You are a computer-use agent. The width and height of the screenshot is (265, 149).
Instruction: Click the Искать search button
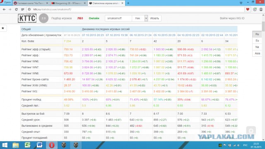[154, 18]
